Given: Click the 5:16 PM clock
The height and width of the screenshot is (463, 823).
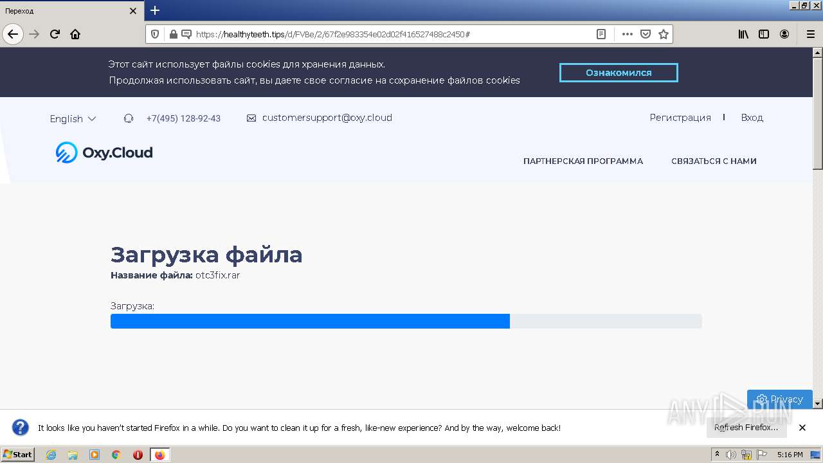Looking at the screenshot, I should pos(790,455).
